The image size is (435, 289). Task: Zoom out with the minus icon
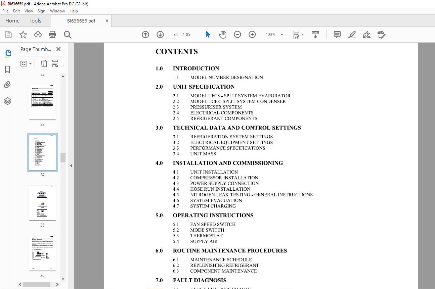point(237,35)
